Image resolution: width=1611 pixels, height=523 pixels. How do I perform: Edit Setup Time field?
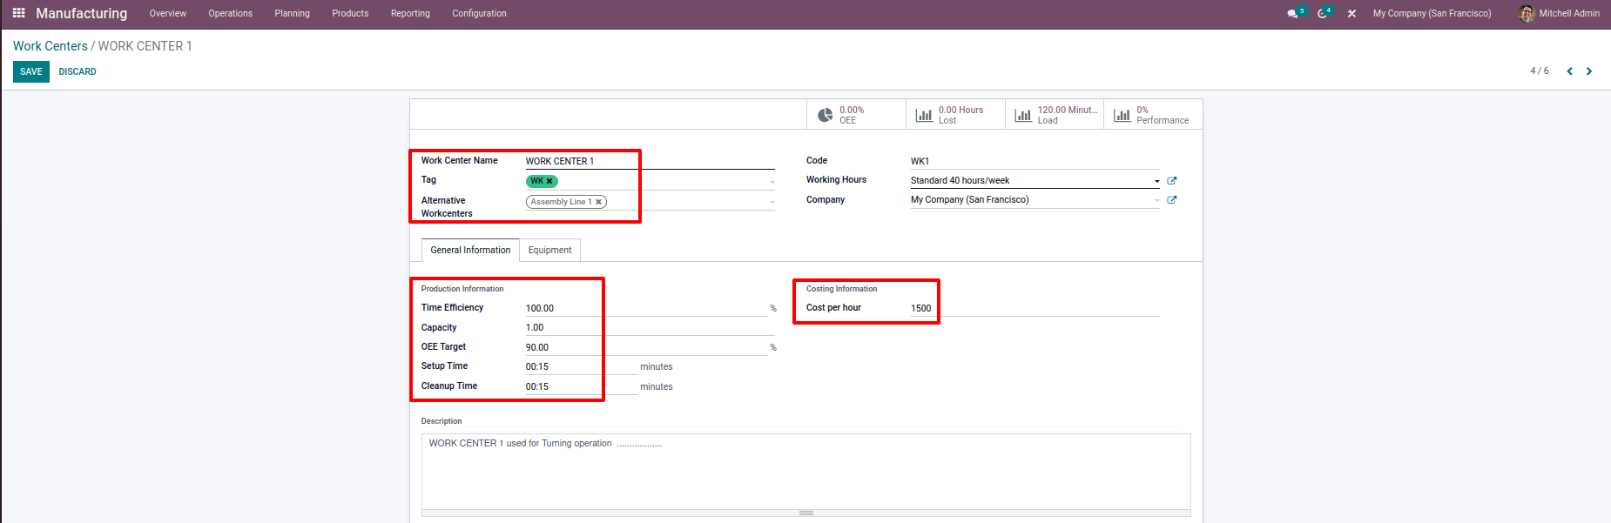581,366
